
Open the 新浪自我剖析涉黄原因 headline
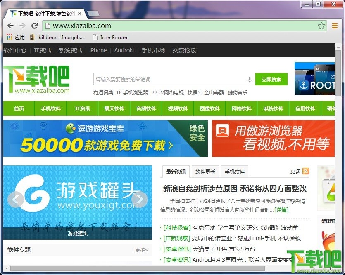(x=235, y=188)
